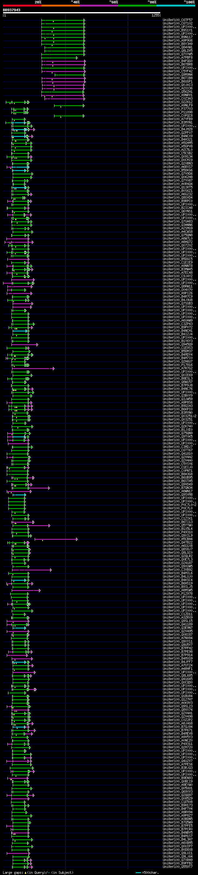Select label UniRef100_C3MDJ7
The image size is (198, 875).
tap(178, 447)
